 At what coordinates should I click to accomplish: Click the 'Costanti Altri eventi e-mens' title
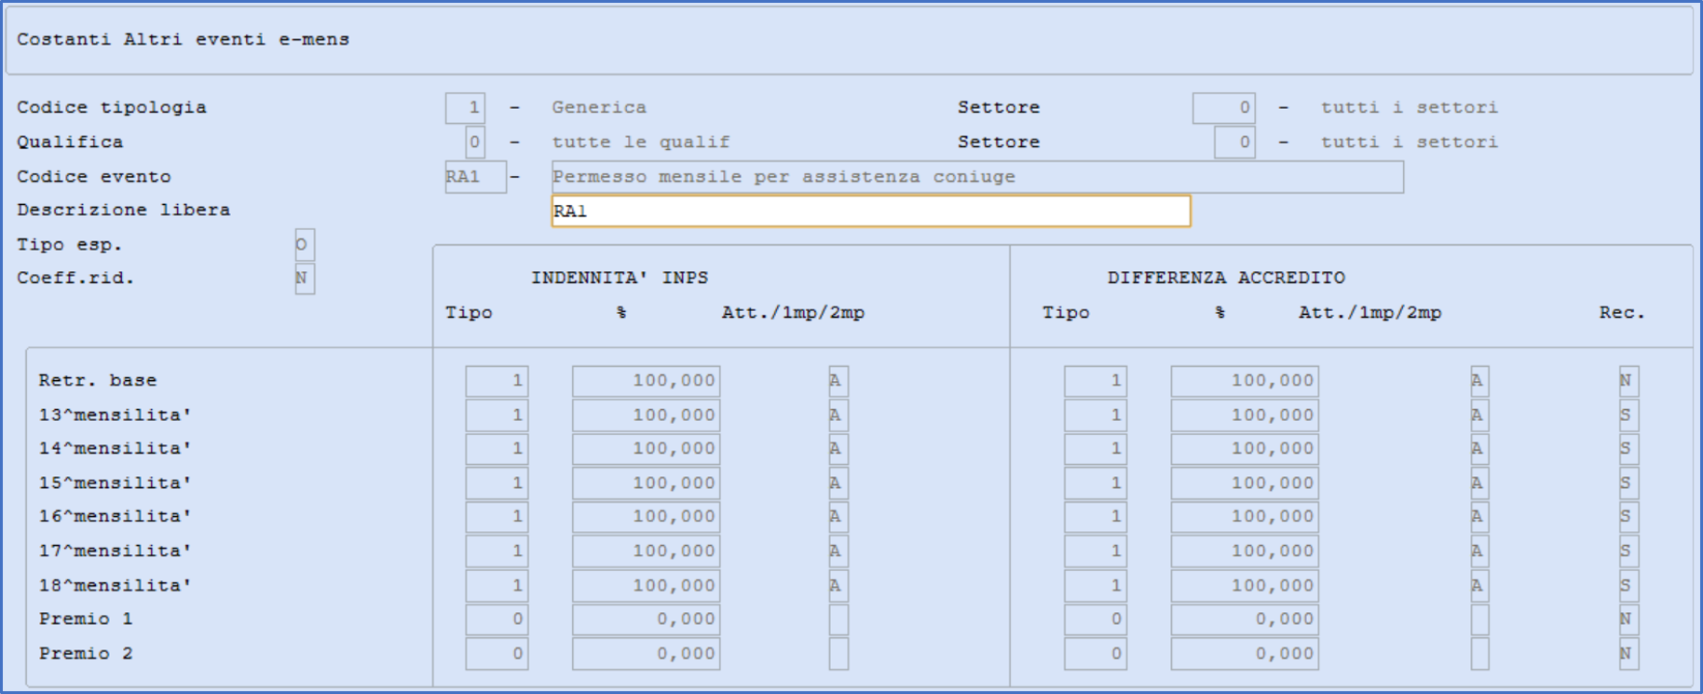(x=184, y=39)
